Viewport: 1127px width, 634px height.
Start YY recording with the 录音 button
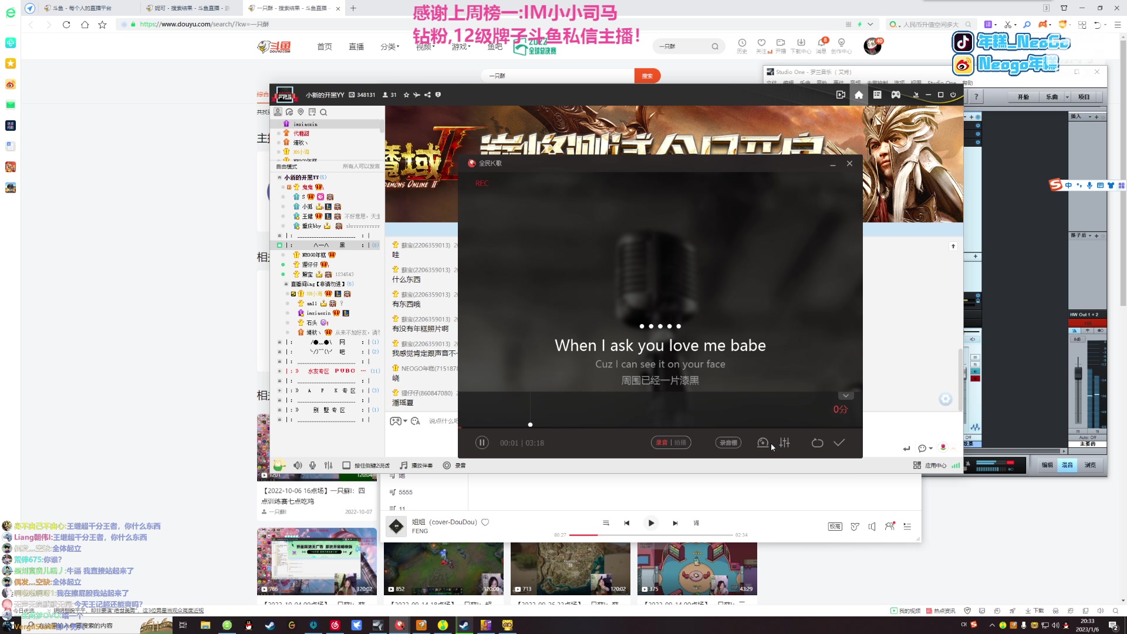(454, 466)
